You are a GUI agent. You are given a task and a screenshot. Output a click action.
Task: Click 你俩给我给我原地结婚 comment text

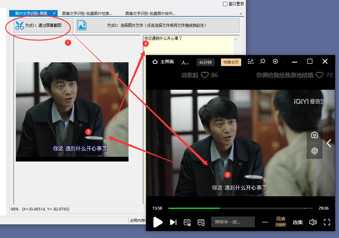point(285,75)
